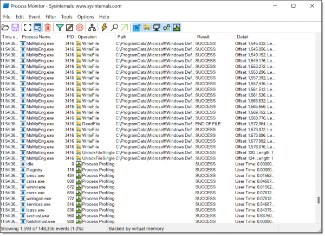325x236 pixels.
Task: Click the Jump To green arrow icon
Action: pos(124,28)
